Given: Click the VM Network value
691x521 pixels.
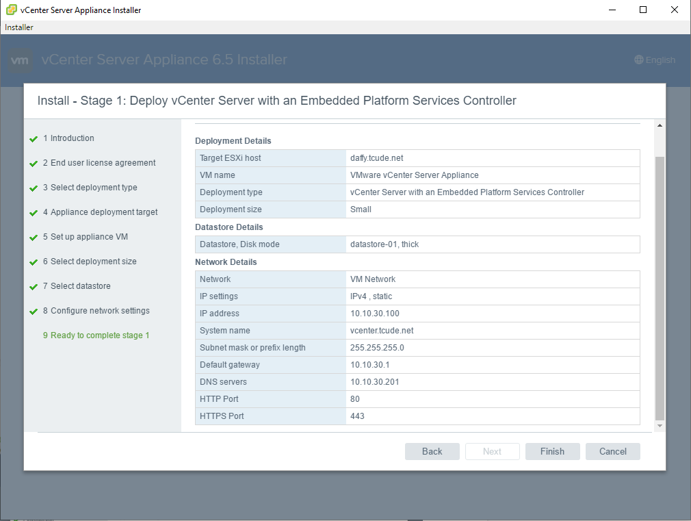Looking at the screenshot, I should (373, 279).
